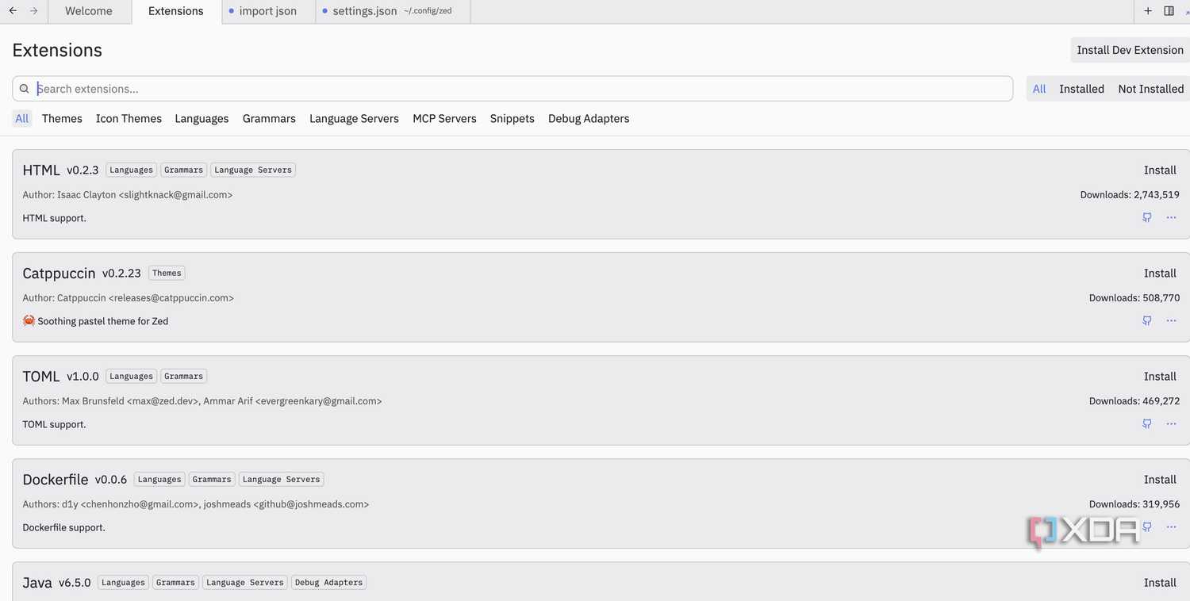Image resolution: width=1190 pixels, height=601 pixels.
Task: Open TOML extension repository icon
Action: (1147, 423)
